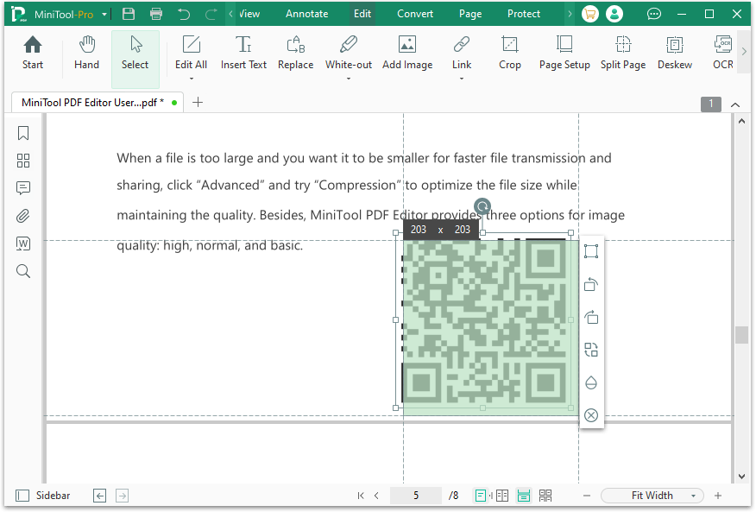
Task: Click the crop image icon beside QR code
Action: [591, 251]
